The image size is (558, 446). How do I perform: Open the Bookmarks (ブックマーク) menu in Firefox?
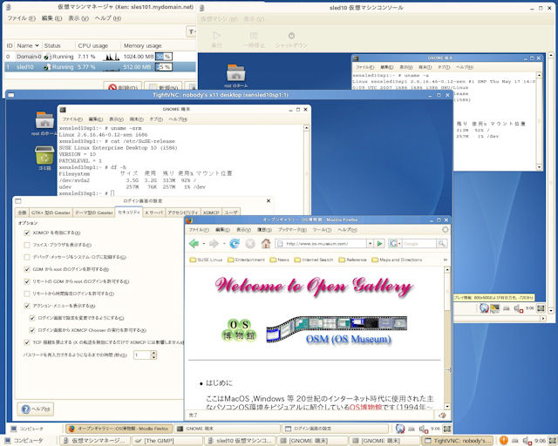(292, 230)
